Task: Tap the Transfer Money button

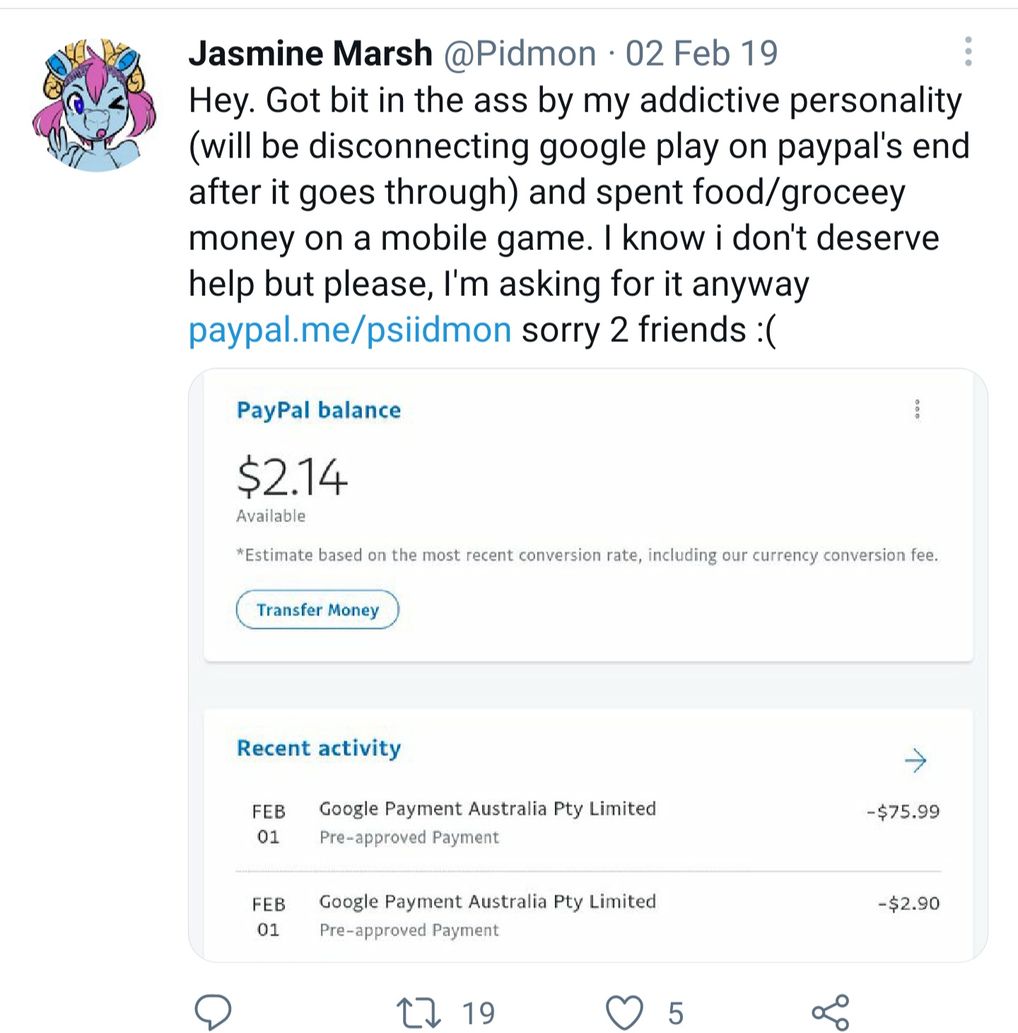Action: point(317,610)
